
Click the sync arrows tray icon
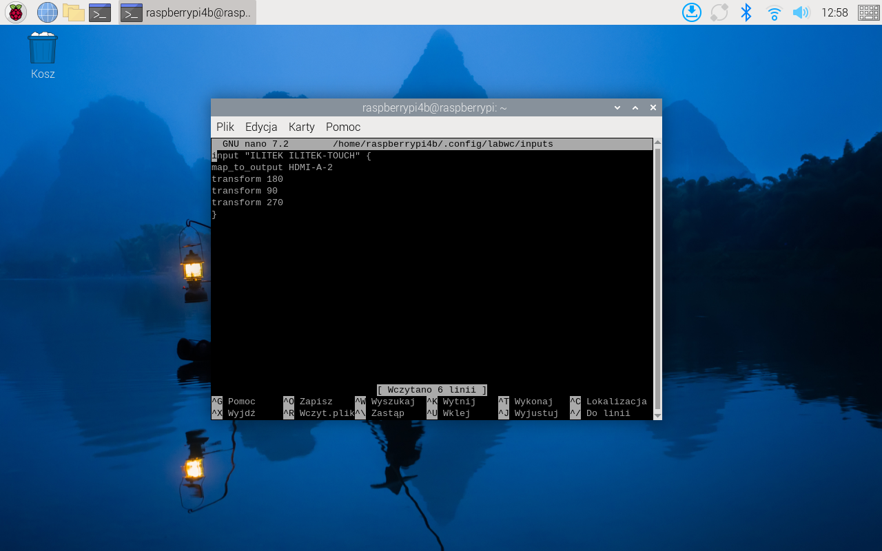pyautogui.click(x=719, y=12)
